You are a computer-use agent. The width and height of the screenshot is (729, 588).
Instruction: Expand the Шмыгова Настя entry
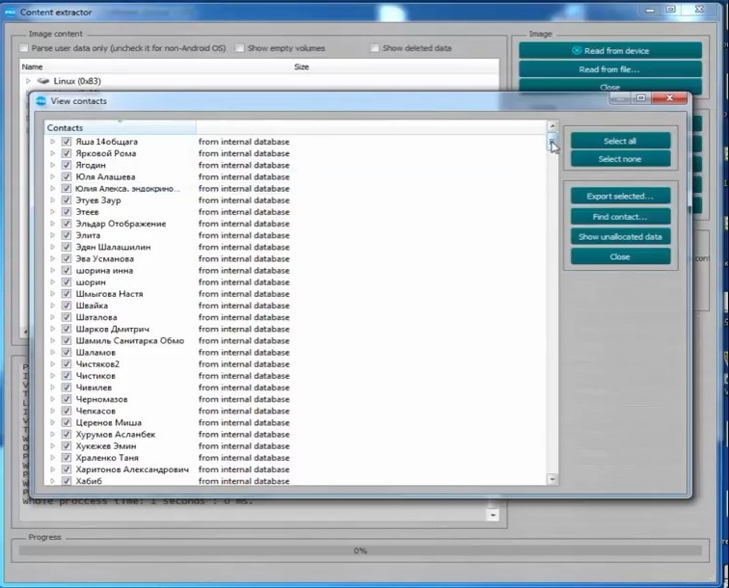(x=52, y=294)
